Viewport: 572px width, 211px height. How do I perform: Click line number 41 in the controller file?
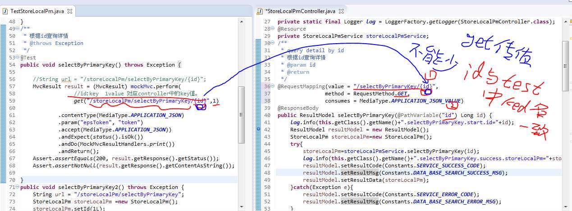[267, 122]
